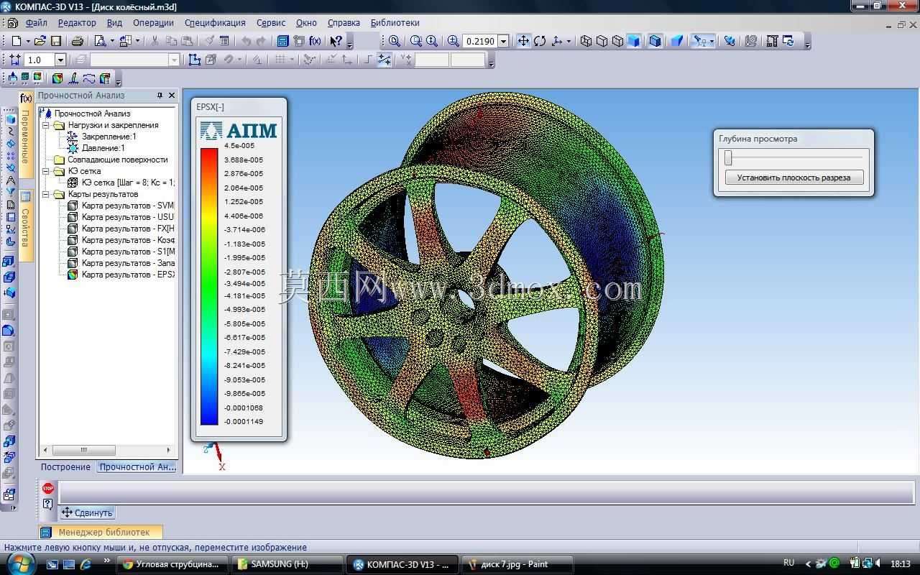This screenshot has width=920, height=575.
Task: Create a new document with the New icon
Action: tap(17, 41)
